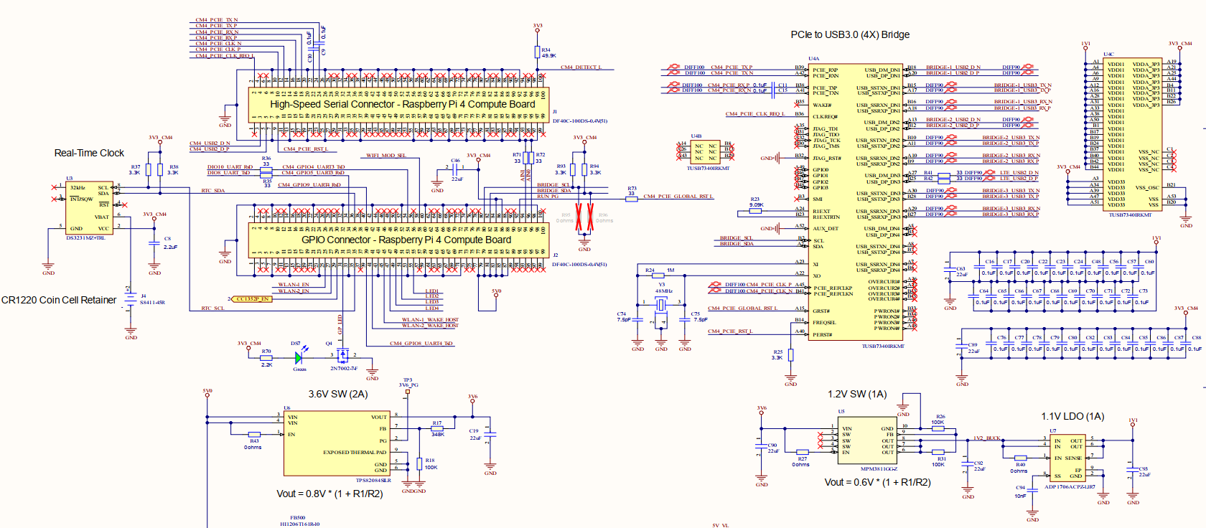This screenshot has height=528, width=1206.
Task: Select the GPIO Connector J2 body
Action: [398, 240]
